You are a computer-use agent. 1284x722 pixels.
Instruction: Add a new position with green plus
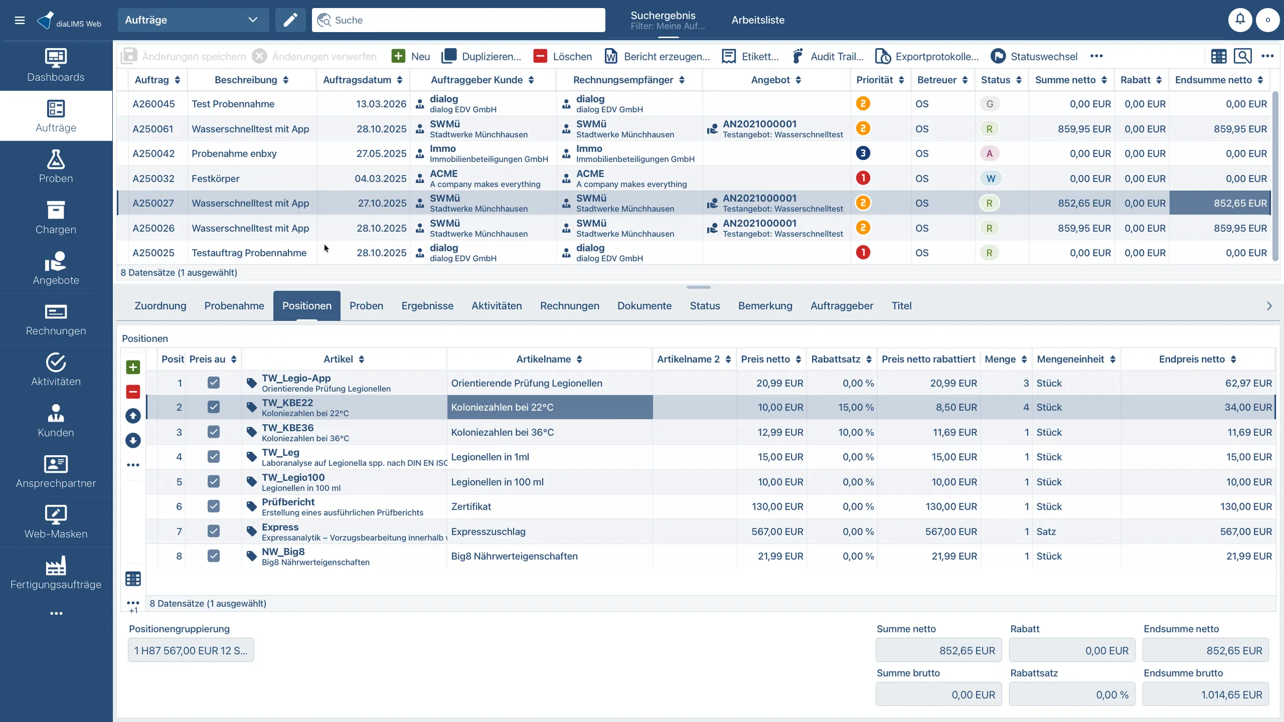(133, 367)
